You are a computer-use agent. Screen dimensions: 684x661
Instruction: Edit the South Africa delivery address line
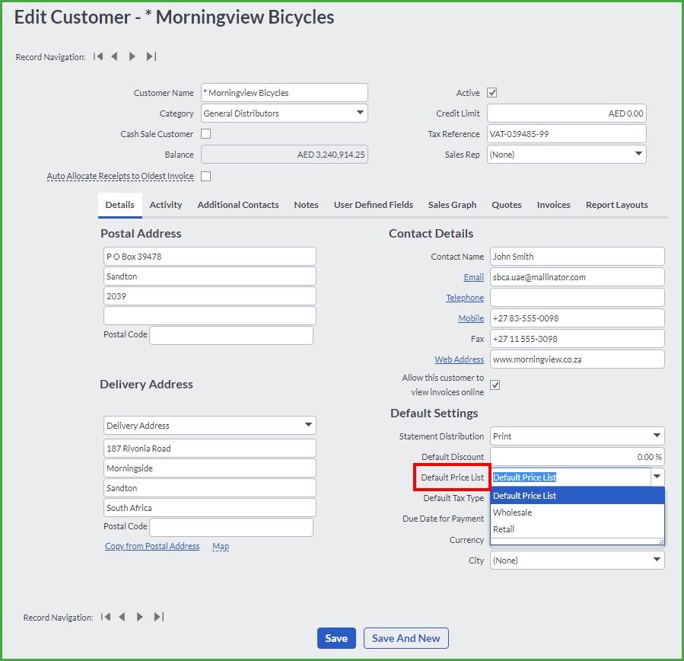[210, 508]
